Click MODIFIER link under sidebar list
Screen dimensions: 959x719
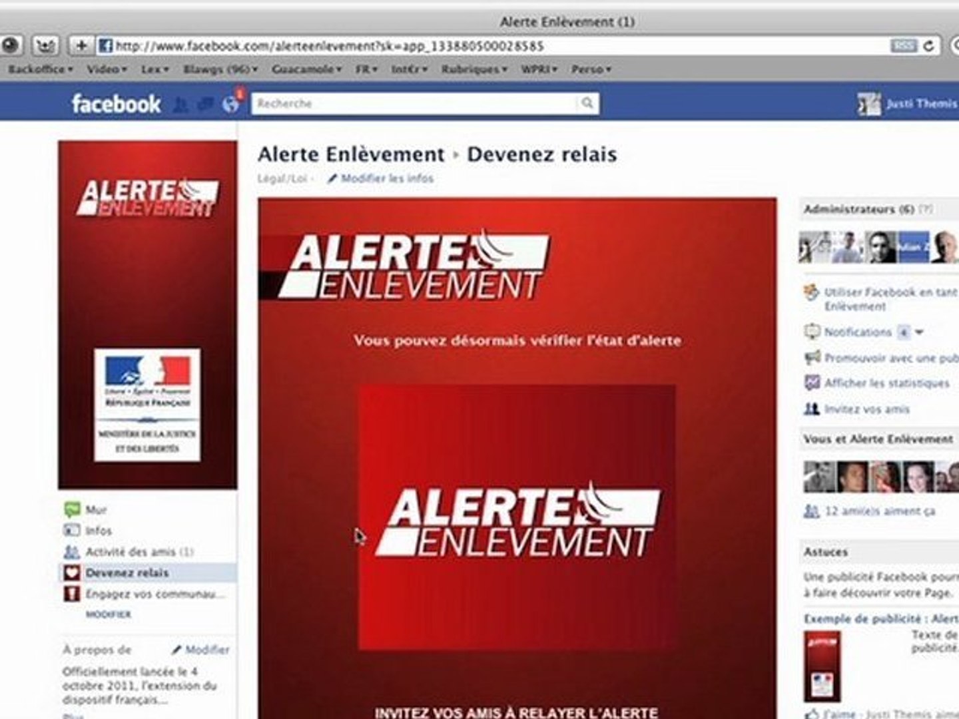tap(109, 614)
